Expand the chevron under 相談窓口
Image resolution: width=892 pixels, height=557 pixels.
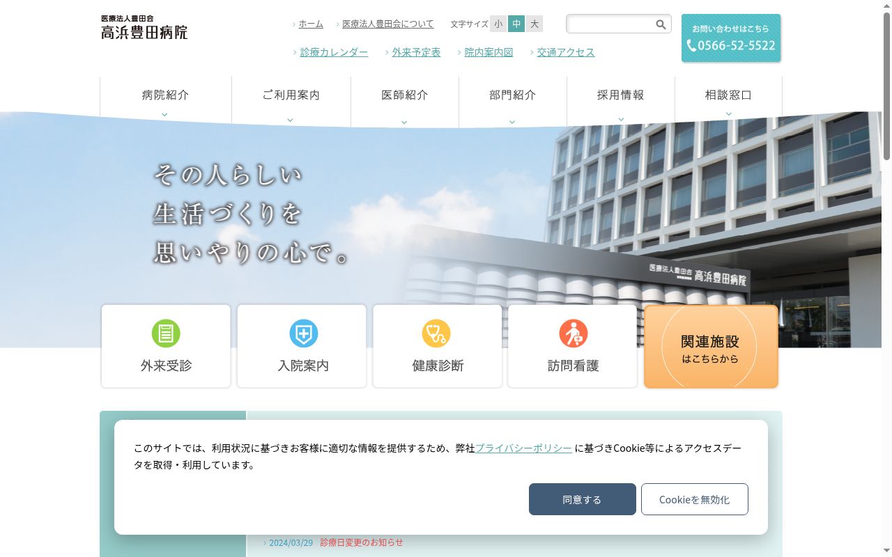pos(729,114)
